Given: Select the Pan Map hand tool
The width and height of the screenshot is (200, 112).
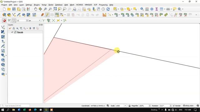Looking at the screenshot, I should pos(36,9).
